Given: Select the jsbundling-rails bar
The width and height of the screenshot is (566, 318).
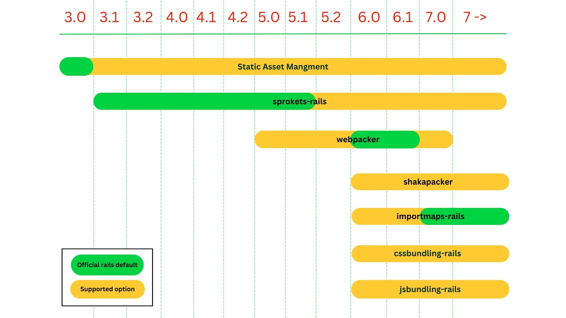Looking at the screenshot, I should pyautogui.click(x=430, y=289).
